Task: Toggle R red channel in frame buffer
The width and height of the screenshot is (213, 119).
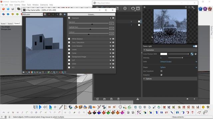Action: (49, 14)
